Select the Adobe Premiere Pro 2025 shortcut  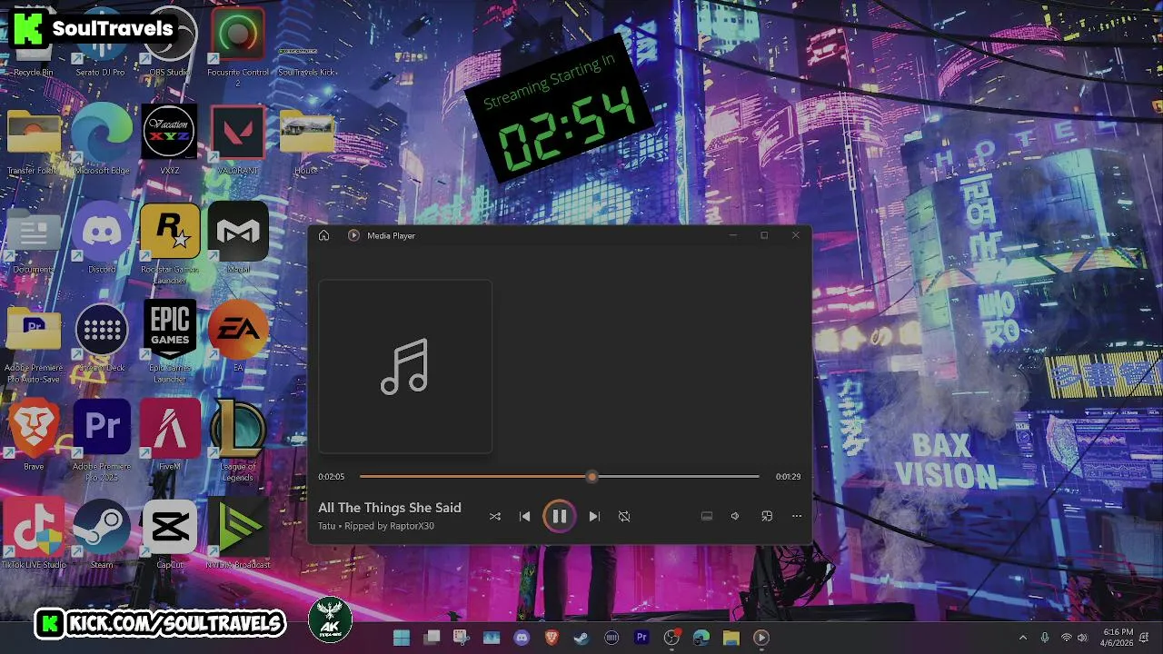[102, 440]
